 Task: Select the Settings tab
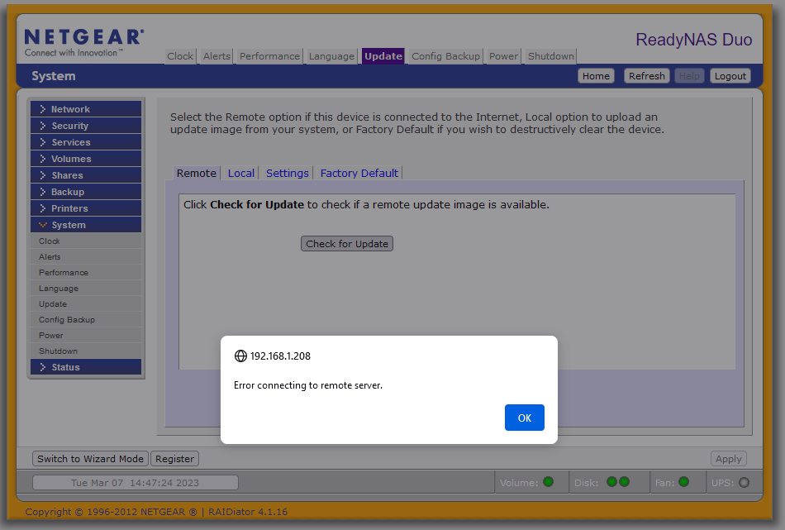[x=288, y=173]
